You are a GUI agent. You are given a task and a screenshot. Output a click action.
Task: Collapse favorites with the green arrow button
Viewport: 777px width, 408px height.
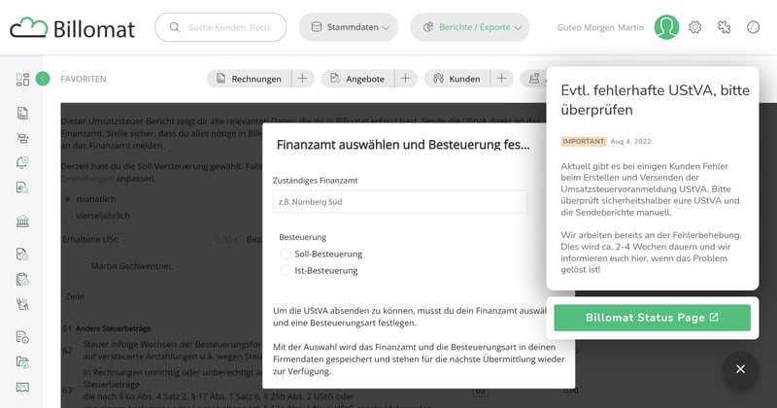coord(43,79)
